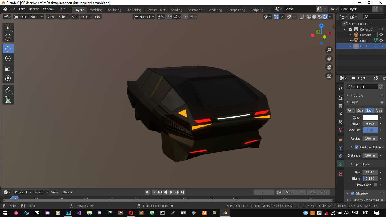Open the Object Data light properties tab
This screenshot has width=386, height=217.
(341, 164)
